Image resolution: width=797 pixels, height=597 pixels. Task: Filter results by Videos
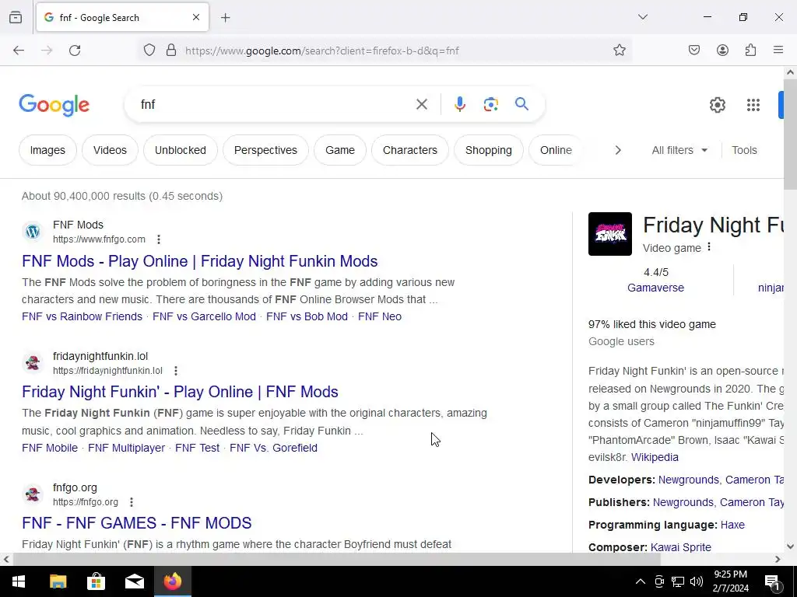click(110, 150)
